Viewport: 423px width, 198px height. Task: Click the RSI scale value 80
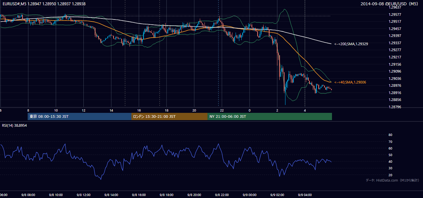390,135
